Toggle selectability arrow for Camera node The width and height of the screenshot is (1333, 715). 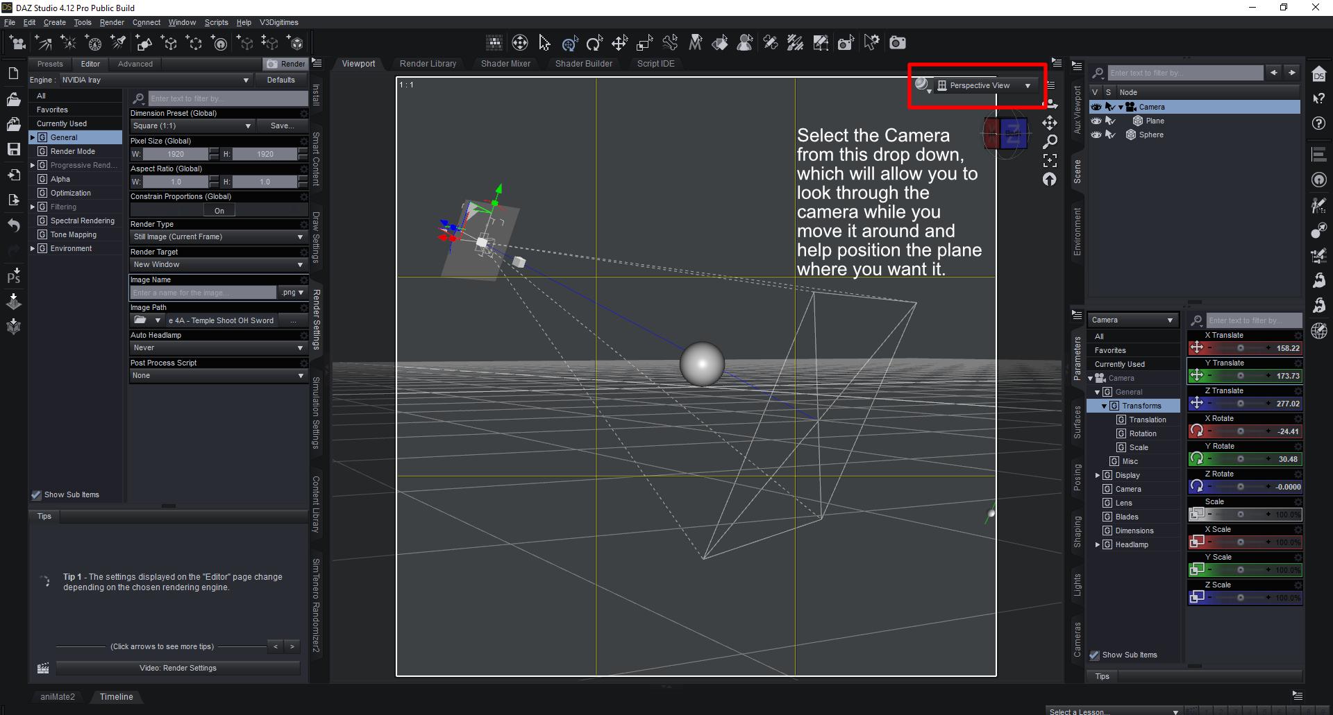1110,107
